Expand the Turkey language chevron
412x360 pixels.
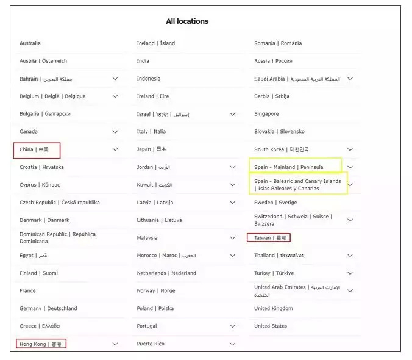(350, 273)
